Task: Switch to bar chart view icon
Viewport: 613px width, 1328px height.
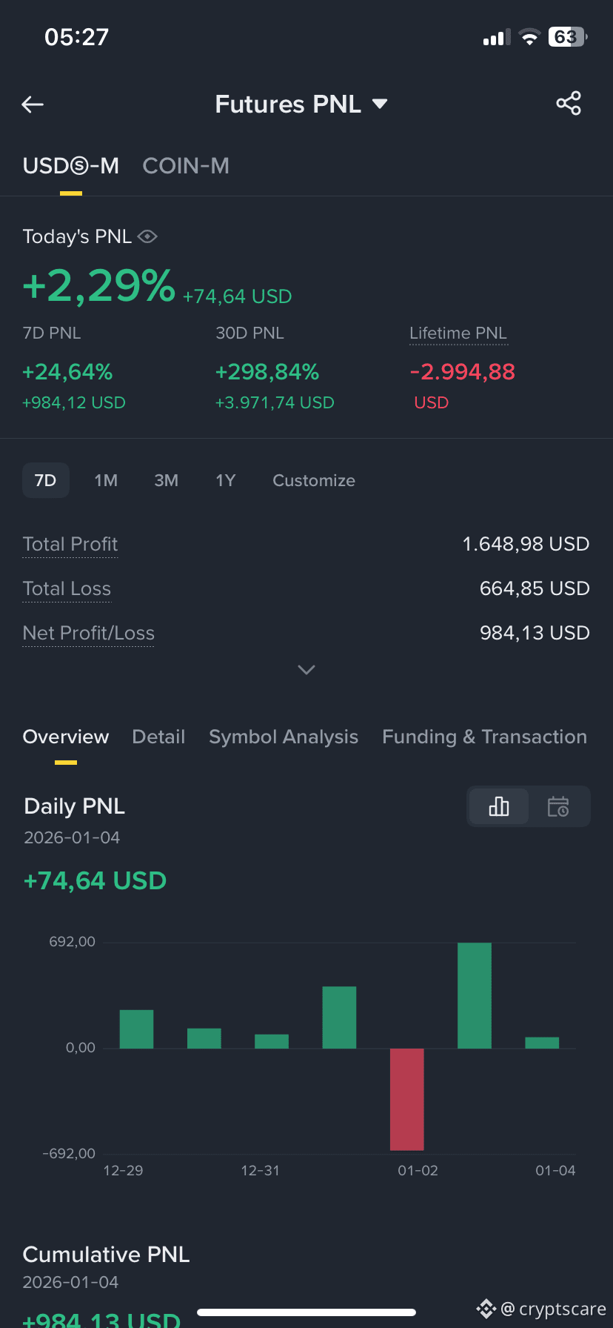Action: point(499,806)
